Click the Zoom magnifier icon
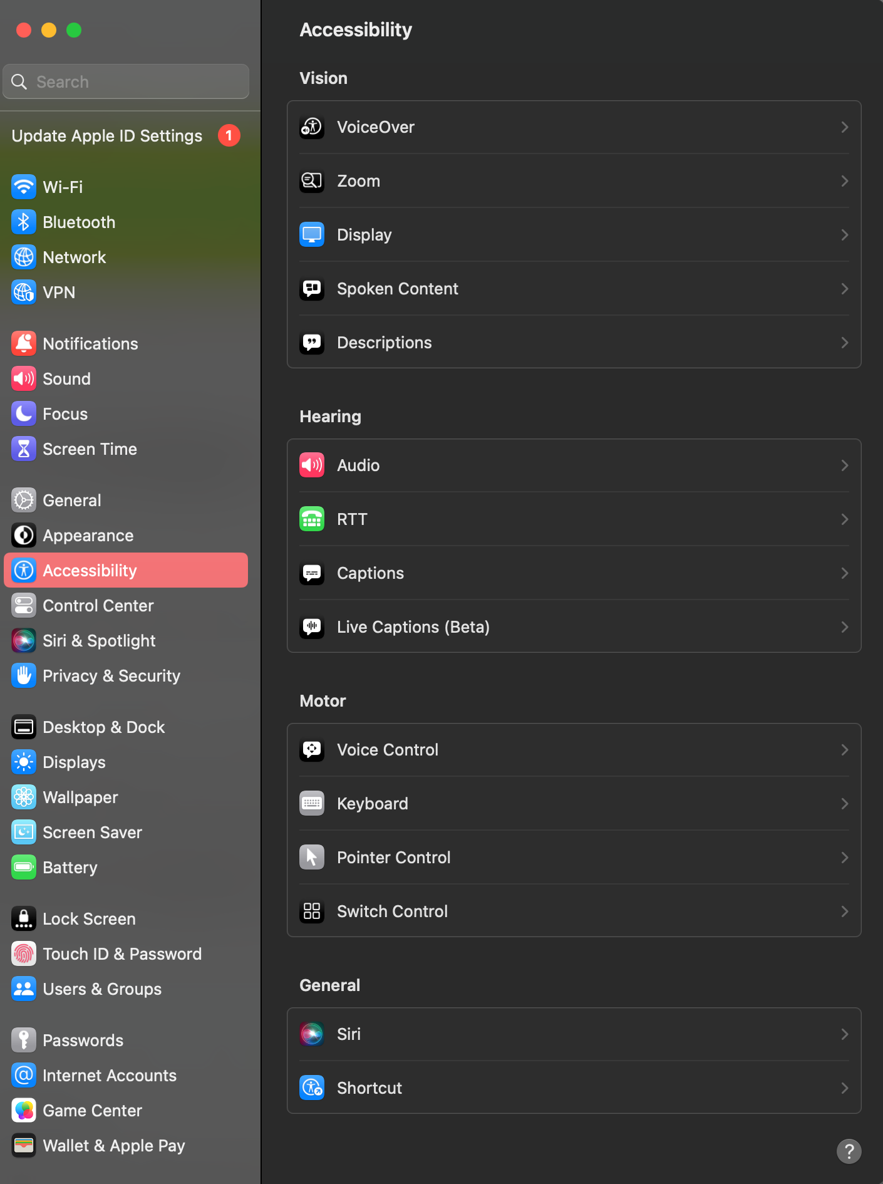This screenshot has width=883, height=1184. (312, 181)
